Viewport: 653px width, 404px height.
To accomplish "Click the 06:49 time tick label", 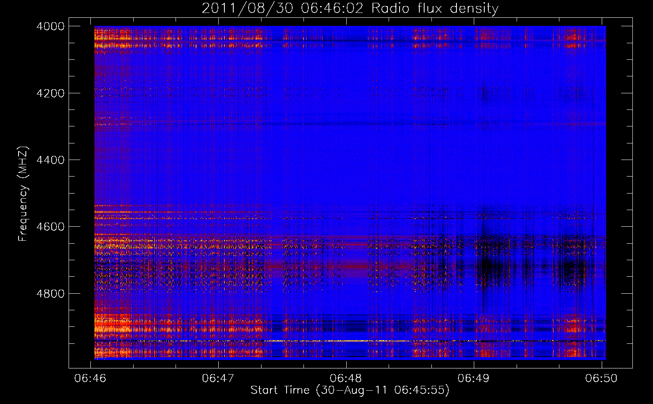I will [473, 378].
